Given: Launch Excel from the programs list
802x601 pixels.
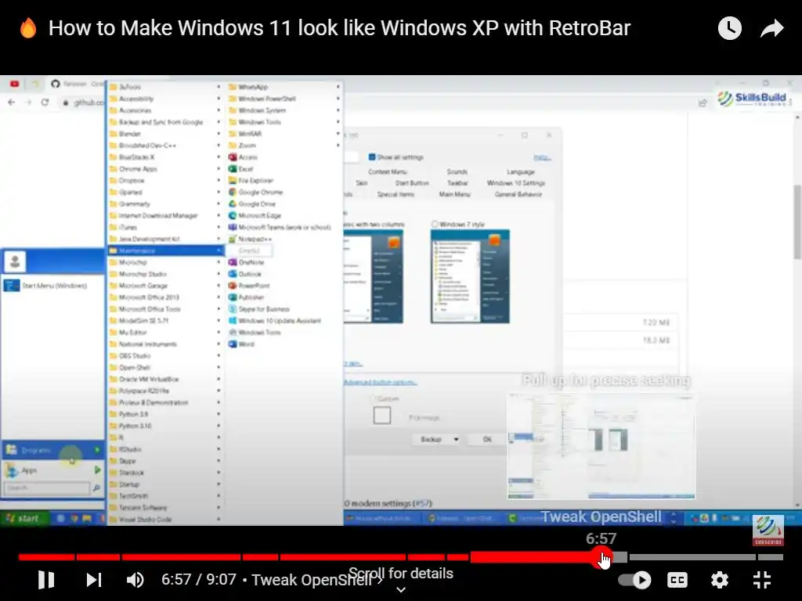Looking at the screenshot, I should 284,169.
